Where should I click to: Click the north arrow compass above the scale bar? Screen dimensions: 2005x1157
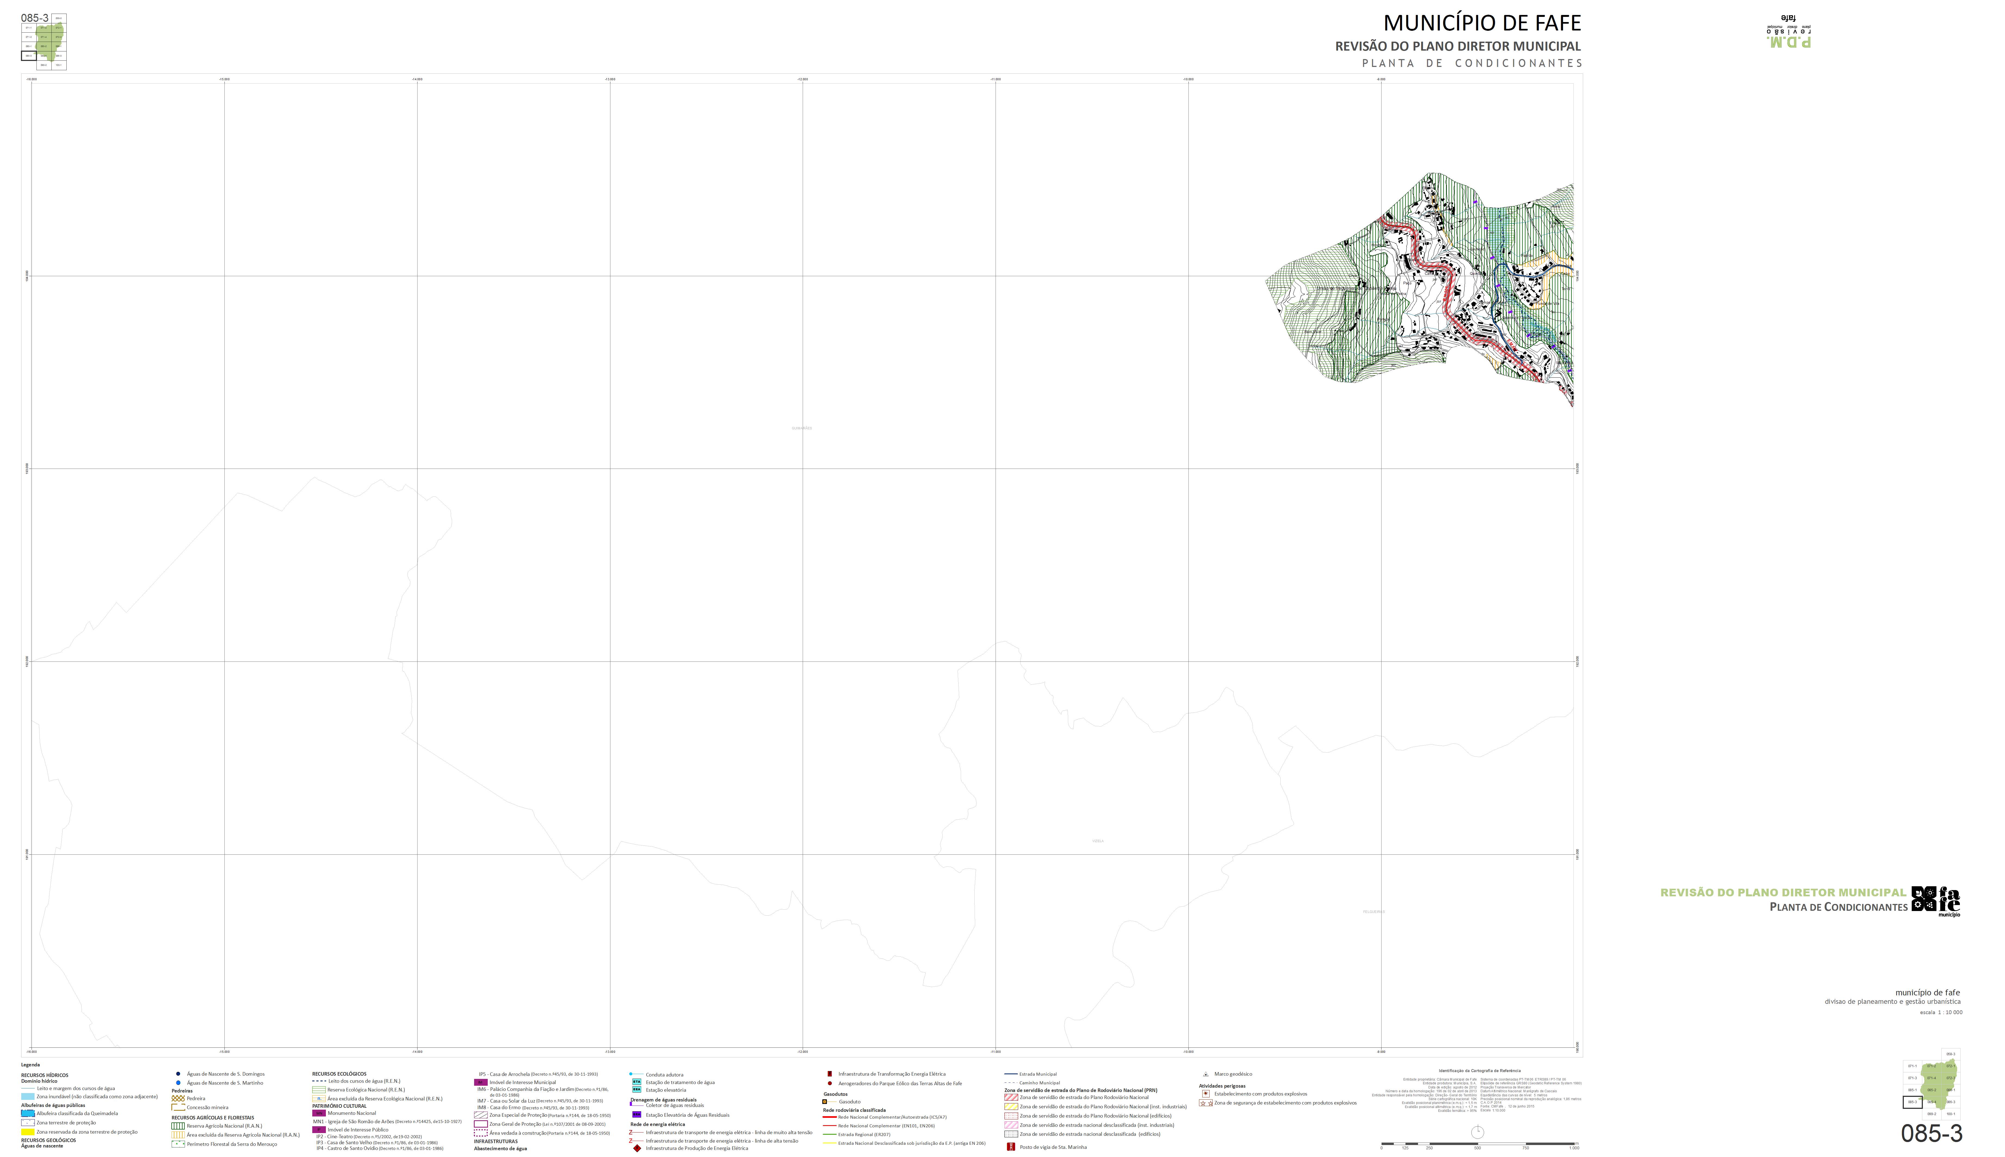pos(1478,1132)
